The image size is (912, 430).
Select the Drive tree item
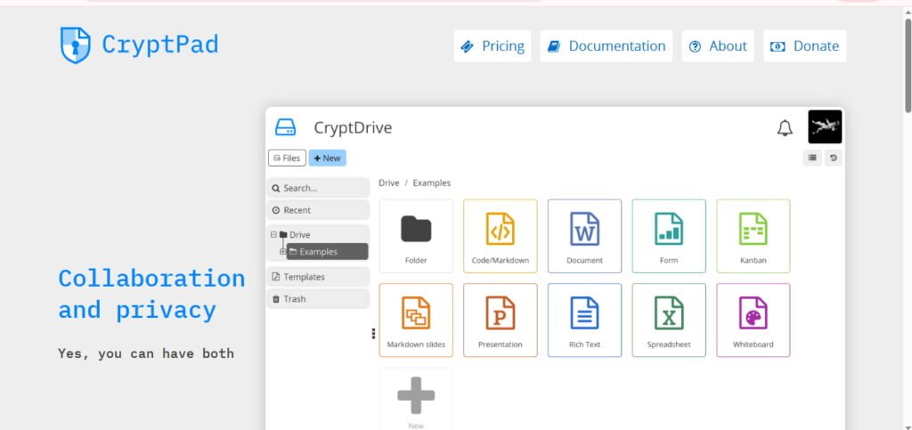(x=295, y=235)
